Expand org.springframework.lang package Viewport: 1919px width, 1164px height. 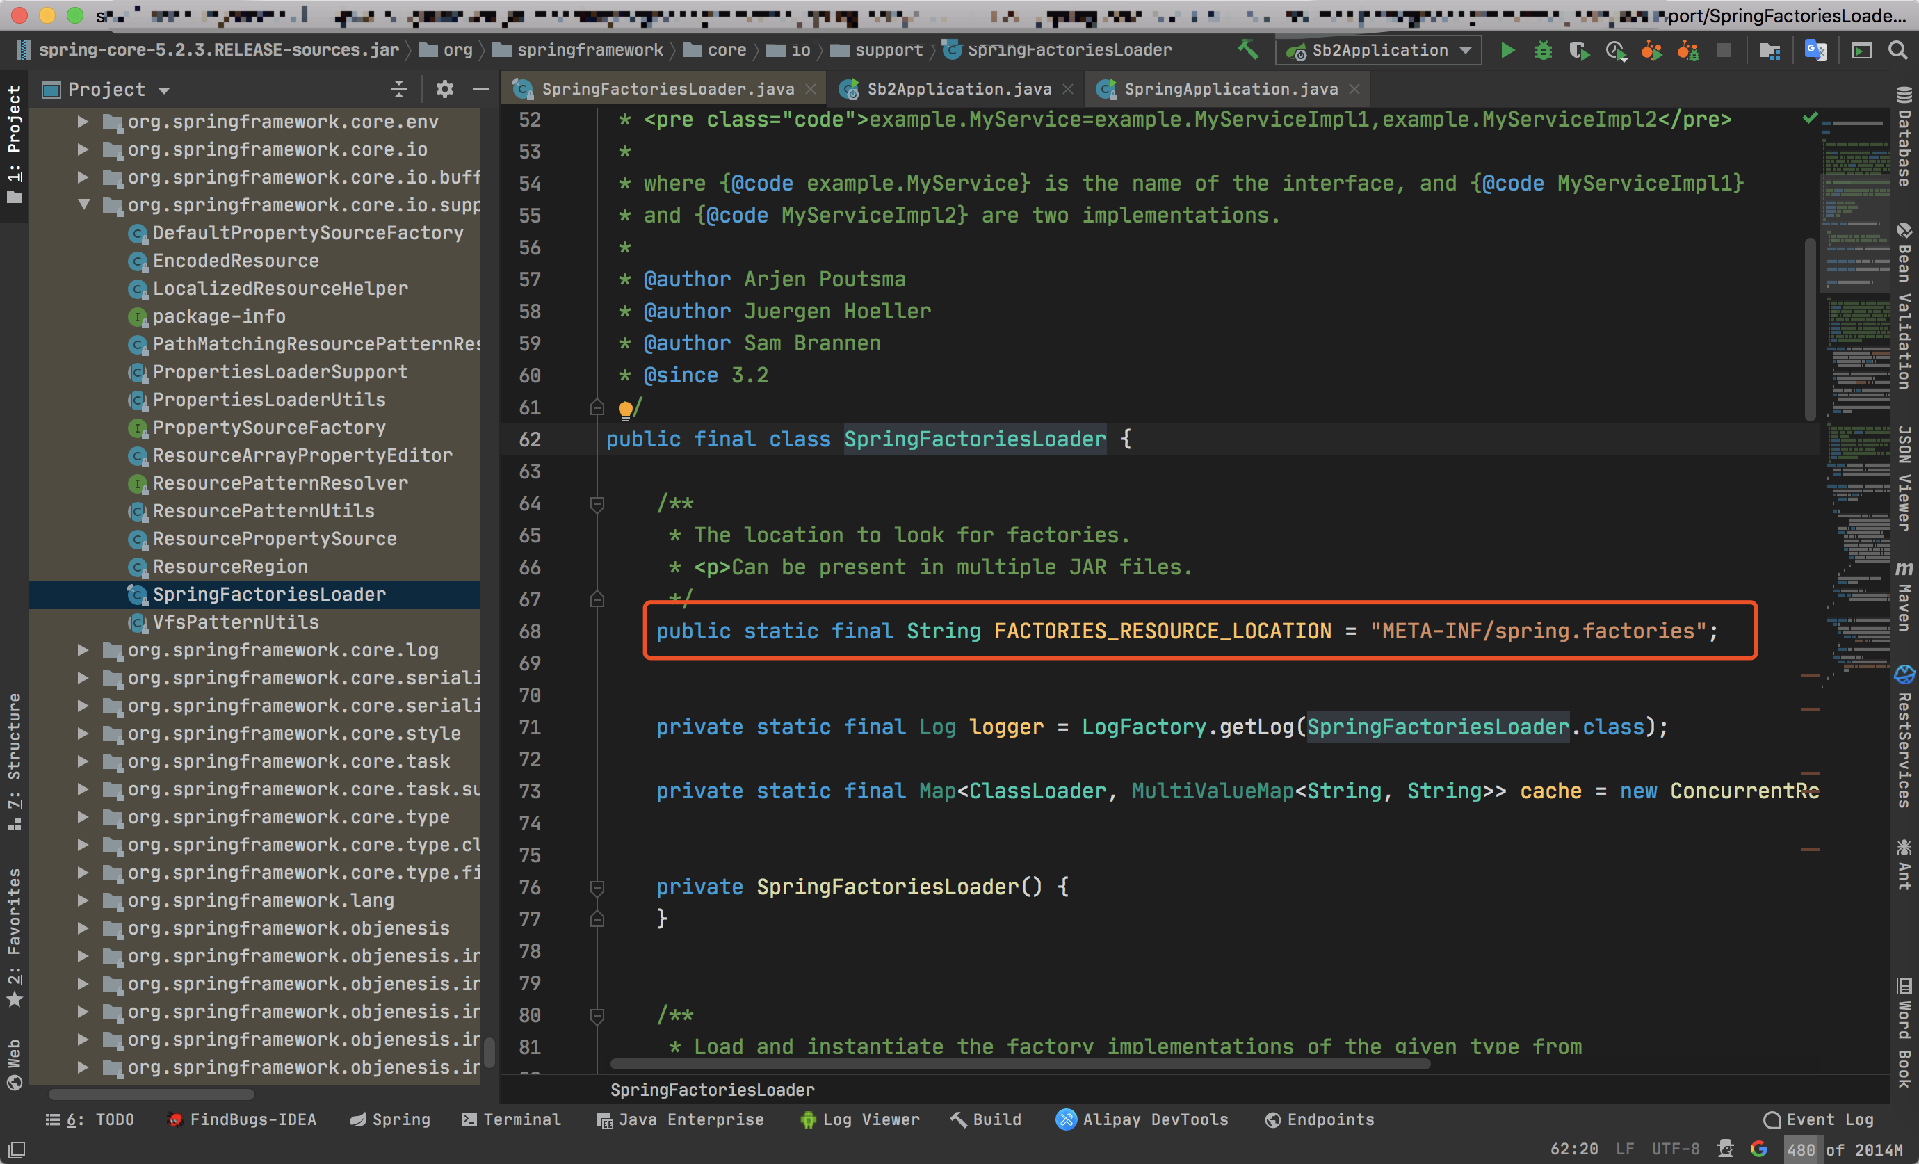83,900
